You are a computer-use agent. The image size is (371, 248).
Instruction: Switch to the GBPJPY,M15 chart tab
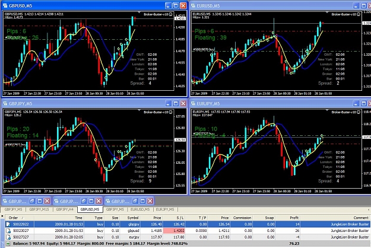[x=39, y=209]
